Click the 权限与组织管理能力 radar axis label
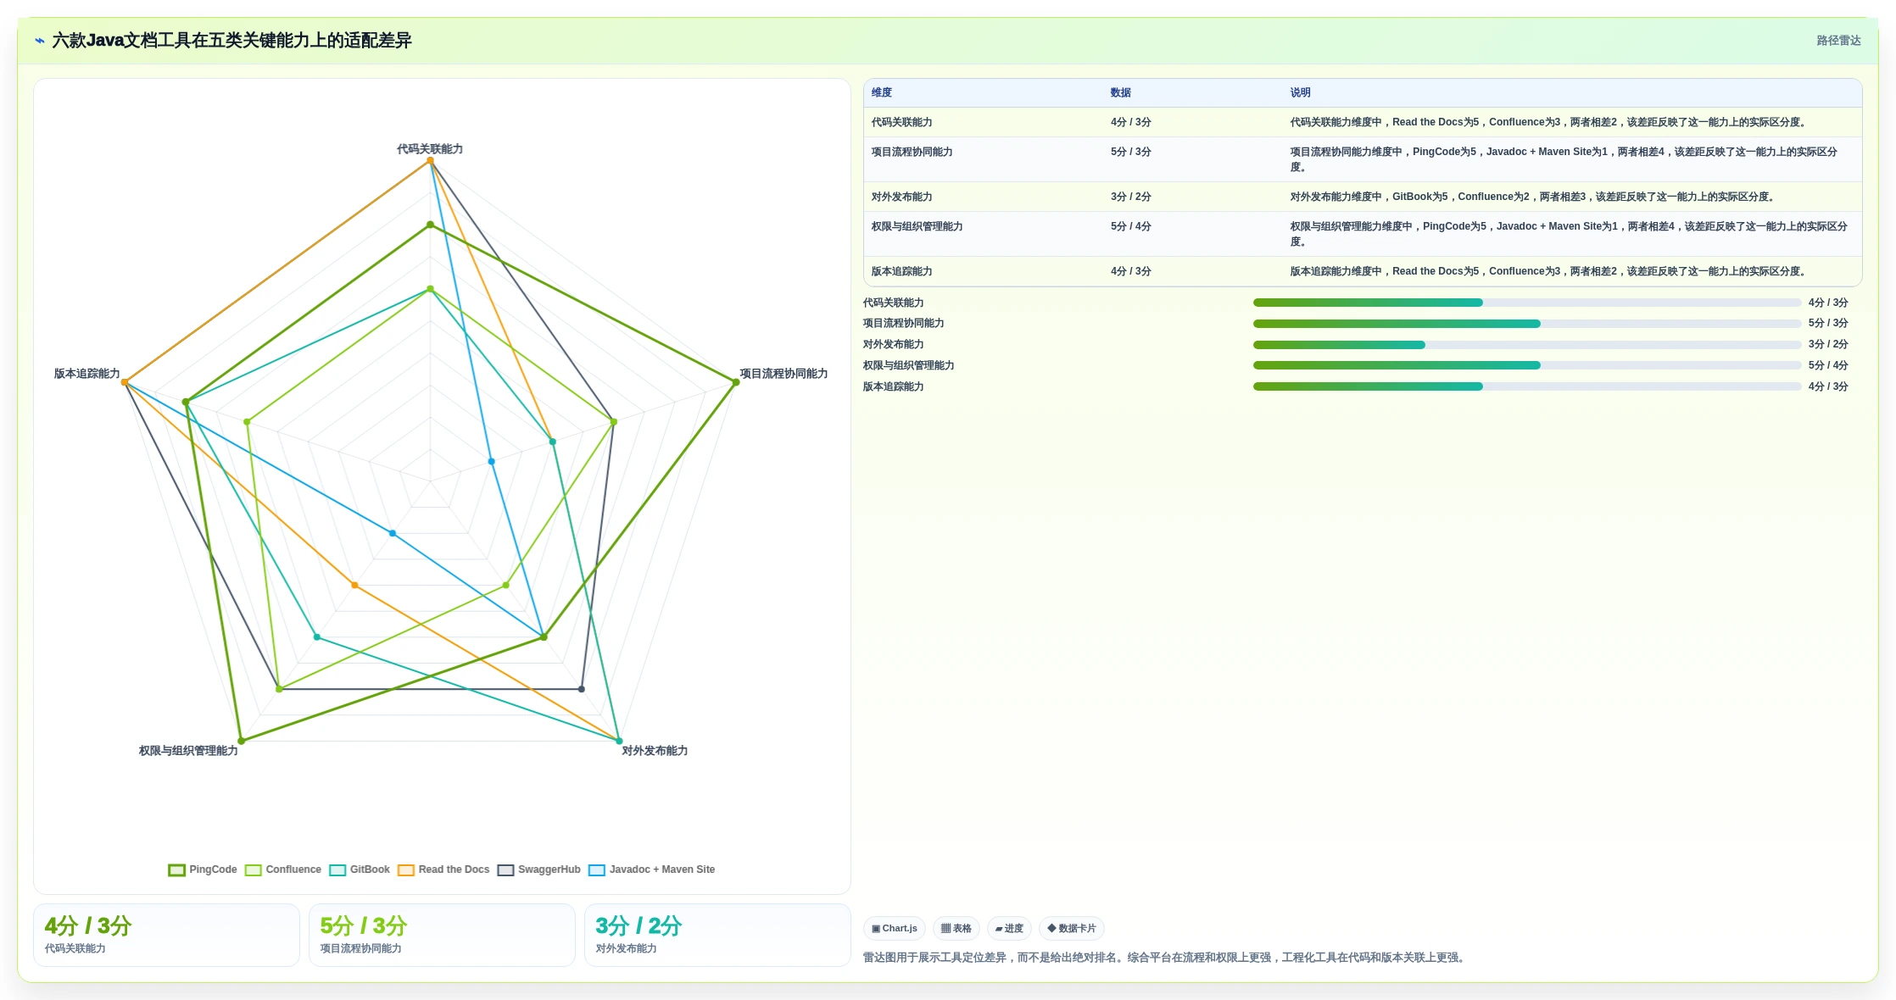Screen dimensions: 1896x1000 pyautogui.click(x=188, y=751)
